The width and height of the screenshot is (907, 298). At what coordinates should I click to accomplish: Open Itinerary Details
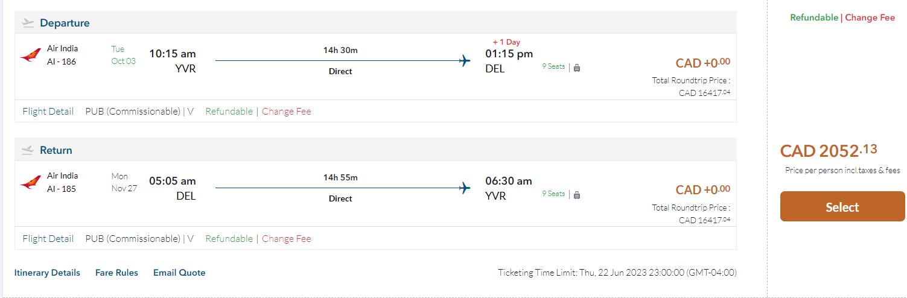(47, 273)
